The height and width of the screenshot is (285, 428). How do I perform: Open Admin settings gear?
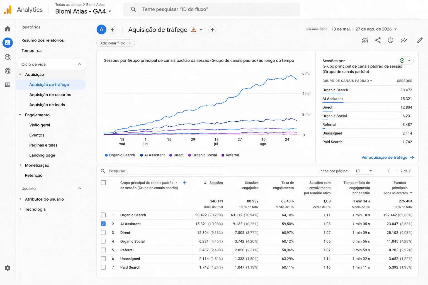coord(8,268)
